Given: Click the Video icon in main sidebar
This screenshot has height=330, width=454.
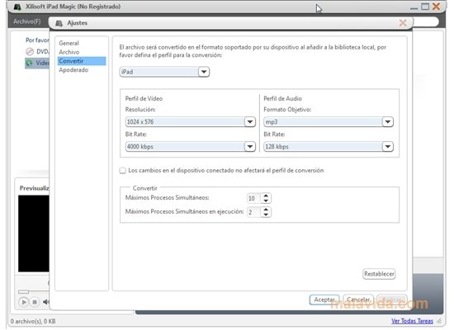Looking at the screenshot, I should coord(30,63).
